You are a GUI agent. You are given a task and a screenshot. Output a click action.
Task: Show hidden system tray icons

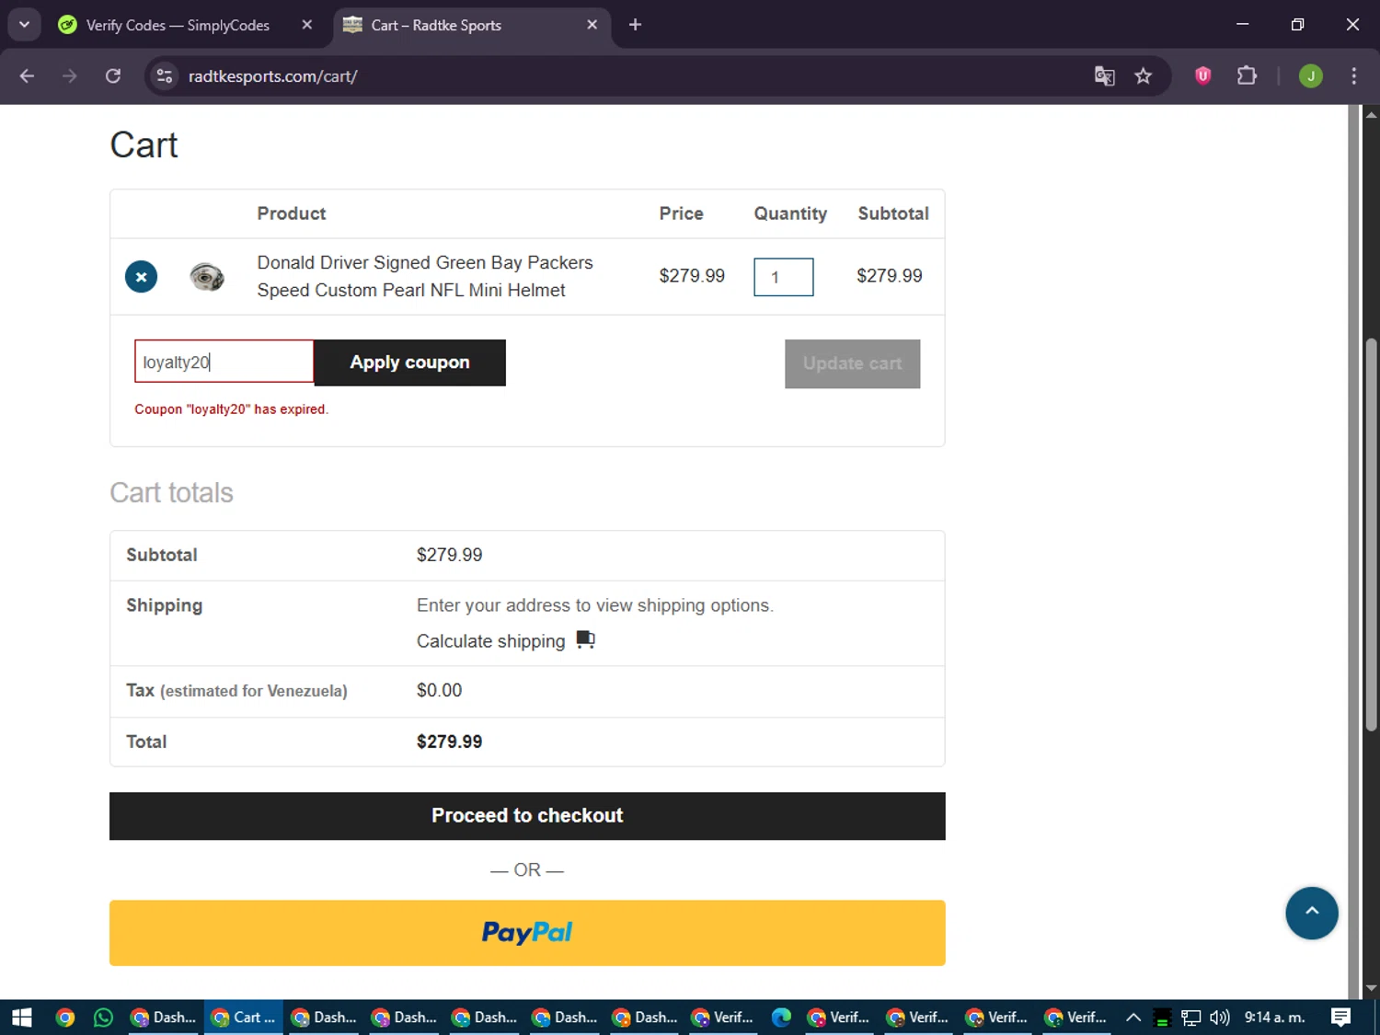pos(1133,1017)
